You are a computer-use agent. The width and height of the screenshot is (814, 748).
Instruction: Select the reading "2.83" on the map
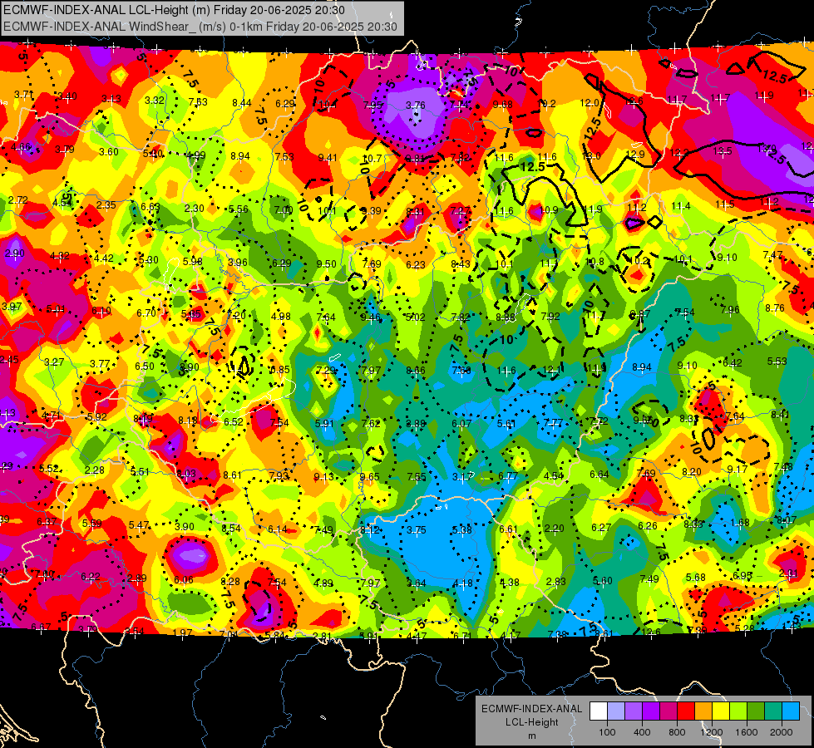pos(556,582)
